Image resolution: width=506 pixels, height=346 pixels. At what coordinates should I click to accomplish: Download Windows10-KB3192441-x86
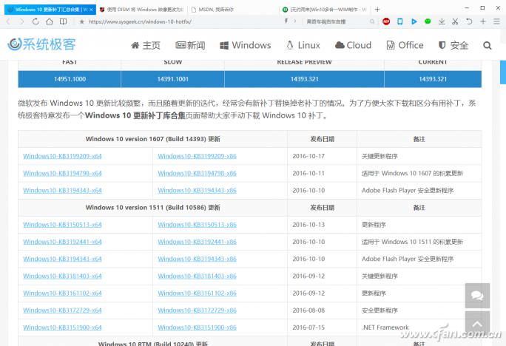(198, 242)
